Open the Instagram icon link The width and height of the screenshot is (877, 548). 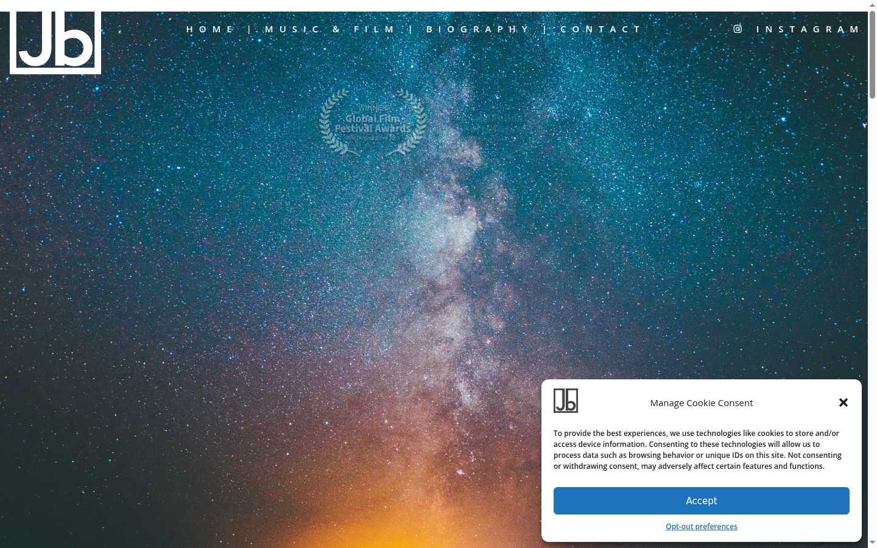[738, 29]
